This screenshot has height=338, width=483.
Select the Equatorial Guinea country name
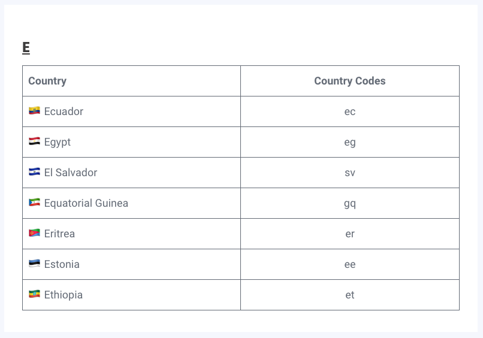click(86, 203)
